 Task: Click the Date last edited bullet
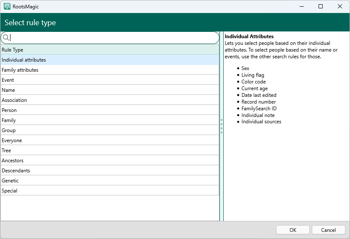[259, 95]
